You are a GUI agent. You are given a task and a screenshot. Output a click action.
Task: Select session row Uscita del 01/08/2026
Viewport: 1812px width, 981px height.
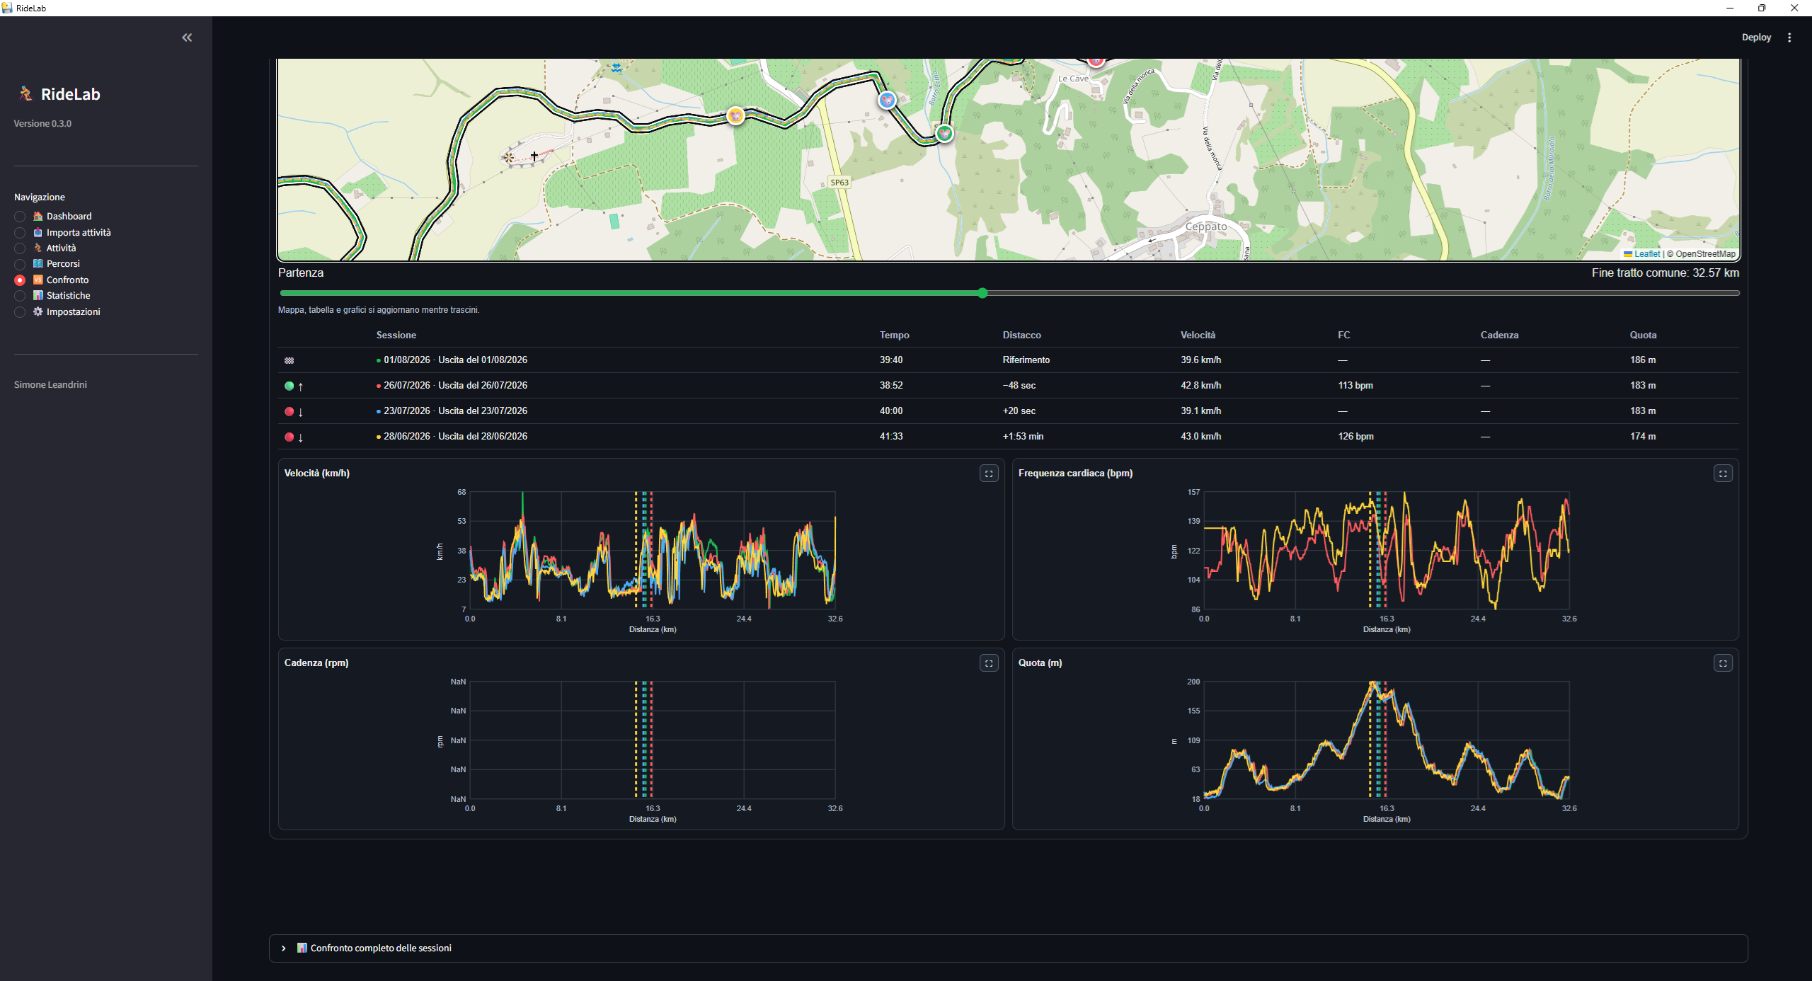pyautogui.click(x=1008, y=360)
